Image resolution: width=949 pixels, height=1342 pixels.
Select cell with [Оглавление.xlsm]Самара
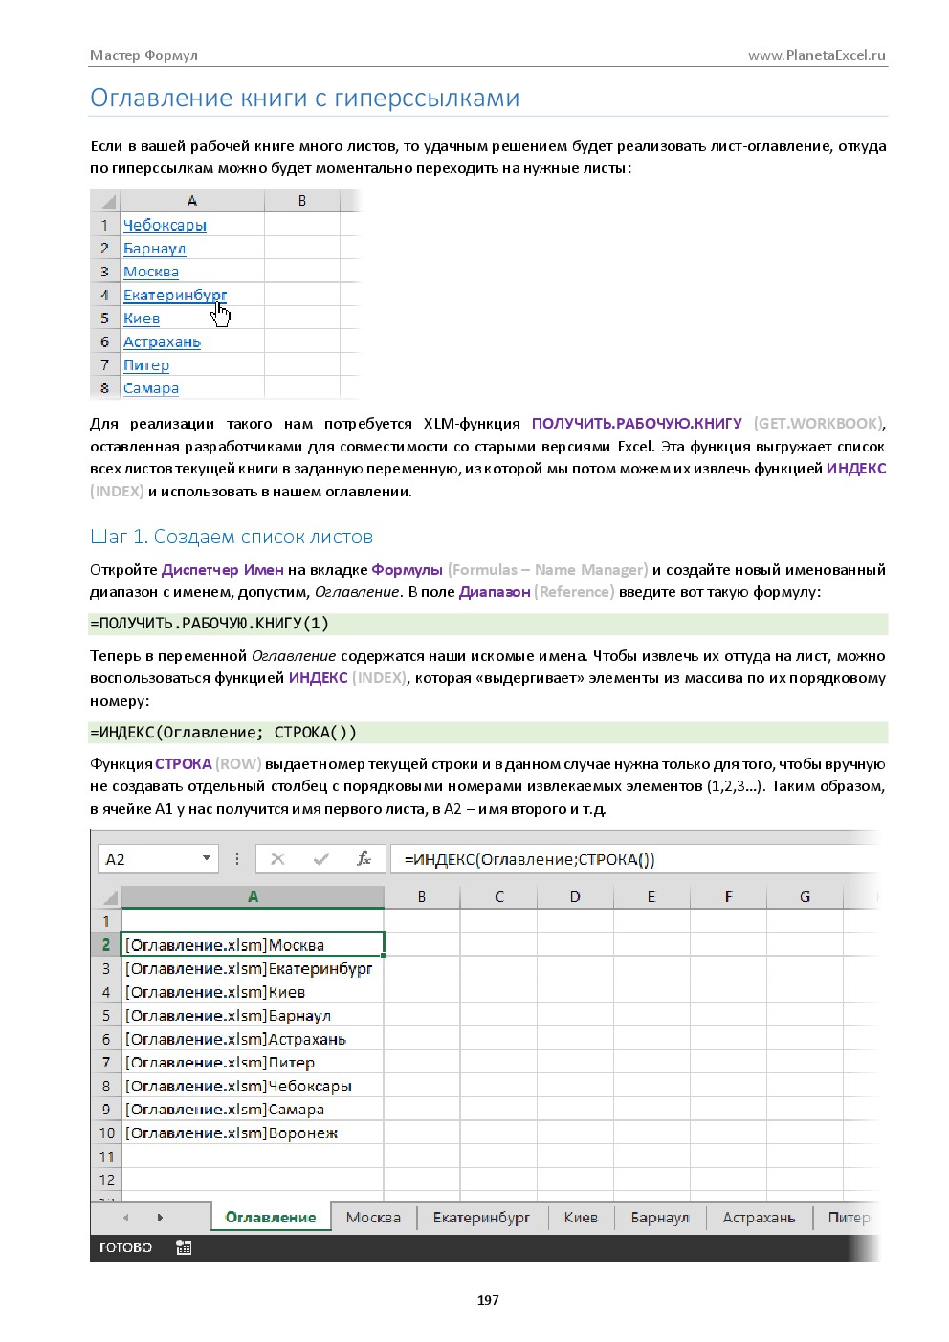[x=253, y=1110]
